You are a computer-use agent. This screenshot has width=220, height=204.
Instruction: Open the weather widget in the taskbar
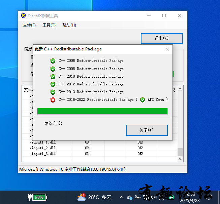(x=94, y=197)
